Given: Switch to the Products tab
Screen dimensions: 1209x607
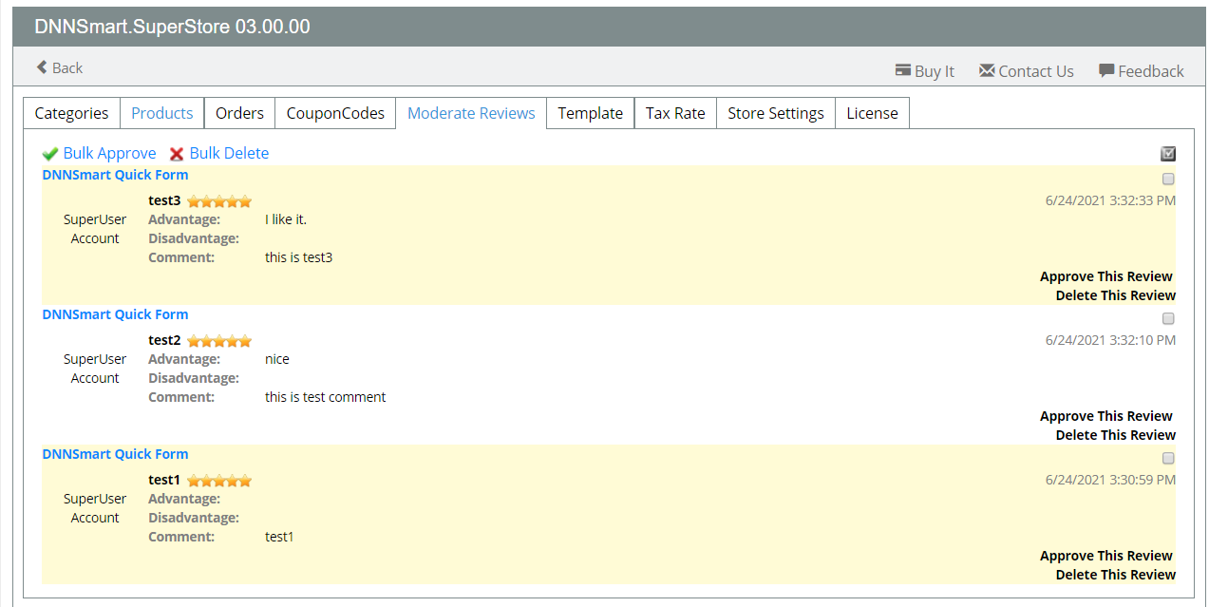Looking at the screenshot, I should [162, 113].
